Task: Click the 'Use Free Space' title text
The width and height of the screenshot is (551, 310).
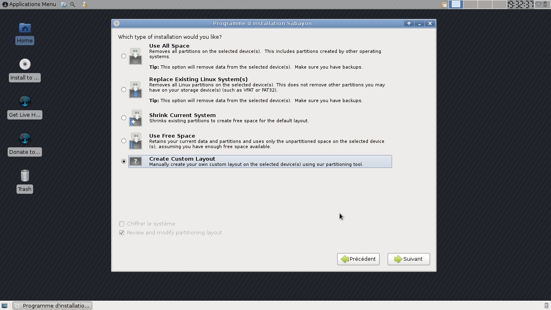Action: [172, 136]
